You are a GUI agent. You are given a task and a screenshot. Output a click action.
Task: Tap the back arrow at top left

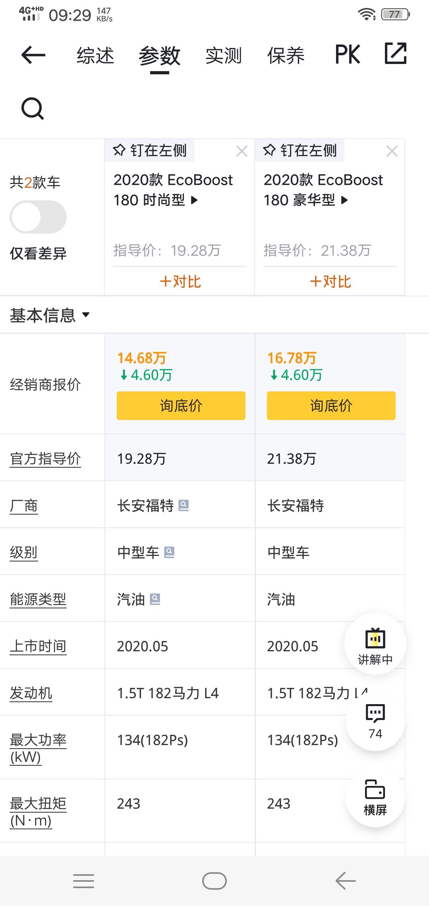(33, 55)
